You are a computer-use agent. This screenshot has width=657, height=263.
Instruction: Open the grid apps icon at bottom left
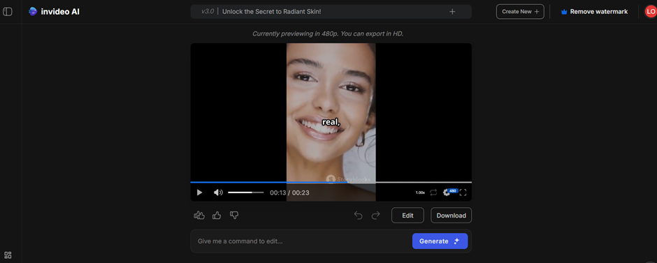click(x=8, y=255)
